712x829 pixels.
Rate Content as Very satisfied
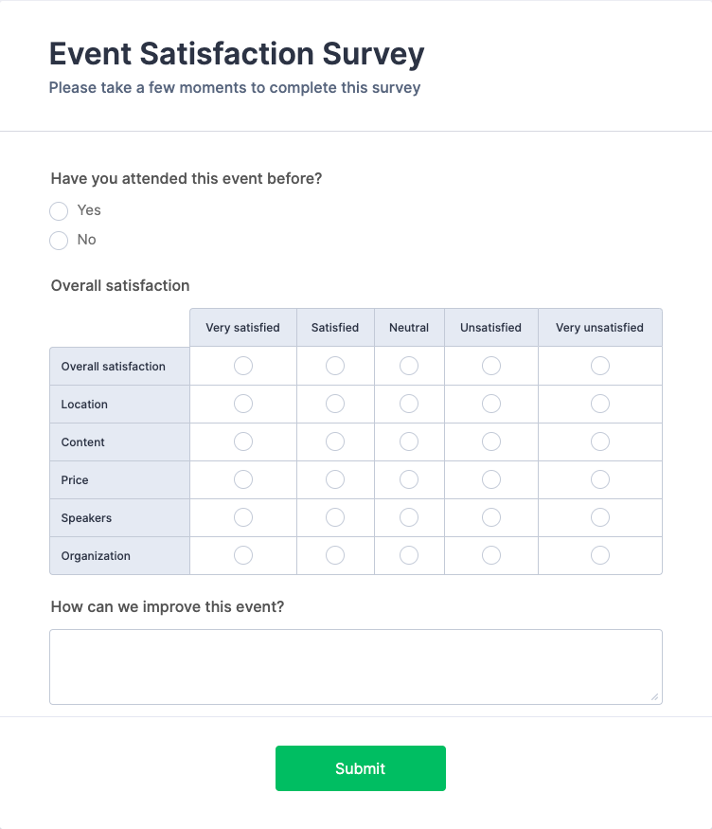pyautogui.click(x=243, y=442)
